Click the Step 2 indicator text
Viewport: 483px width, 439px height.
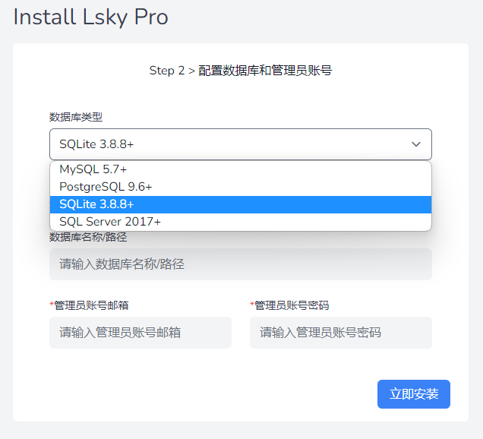[x=166, y=71]
